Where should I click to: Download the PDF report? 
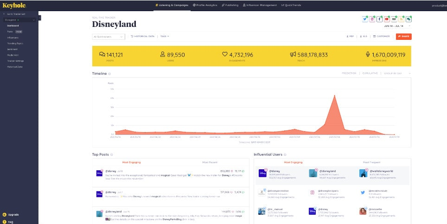pos(350,37)
